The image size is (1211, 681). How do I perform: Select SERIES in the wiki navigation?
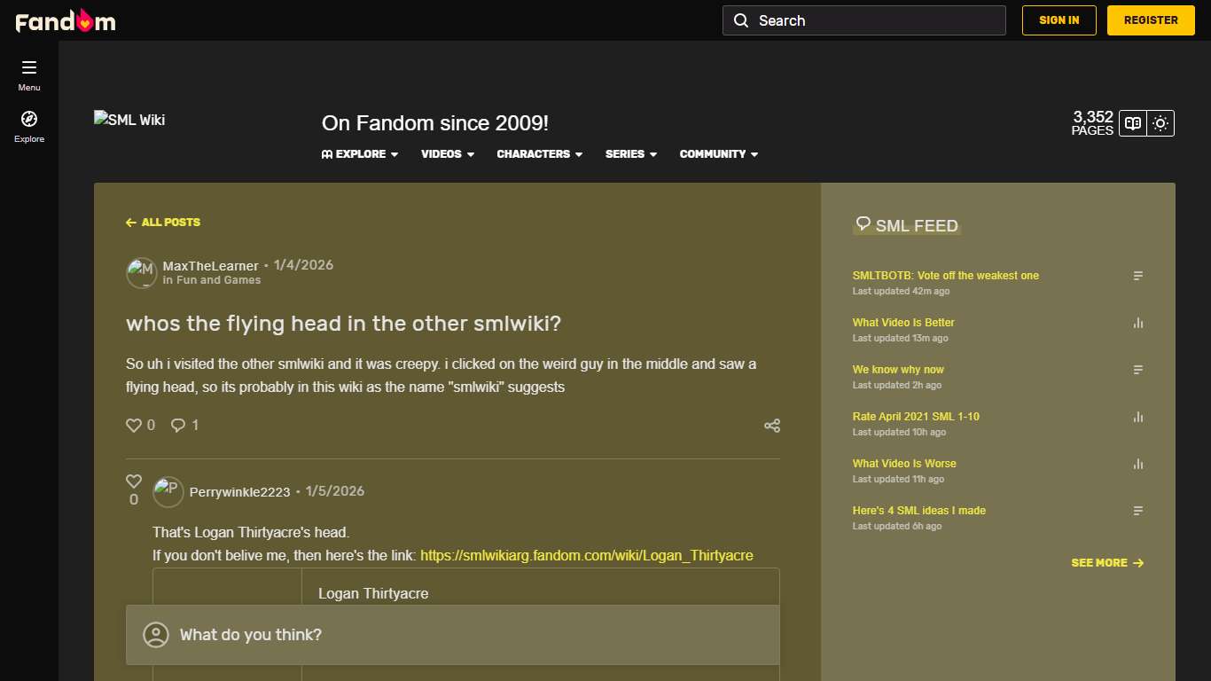pyautogui.click(x=630, y=154)
